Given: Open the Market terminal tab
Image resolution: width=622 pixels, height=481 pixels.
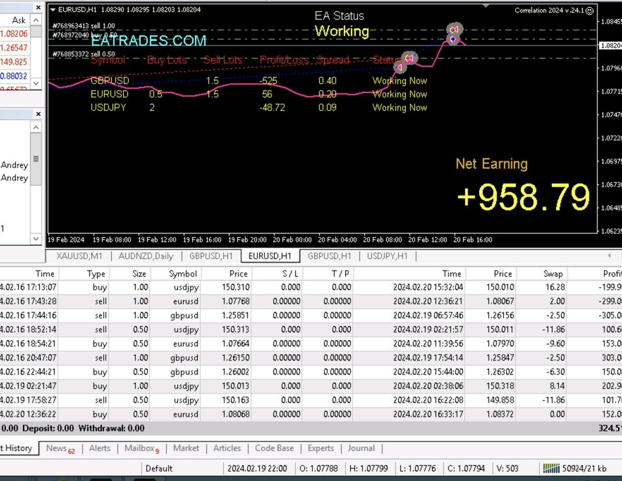Looking at the screenshot, I should click(186, 448).
